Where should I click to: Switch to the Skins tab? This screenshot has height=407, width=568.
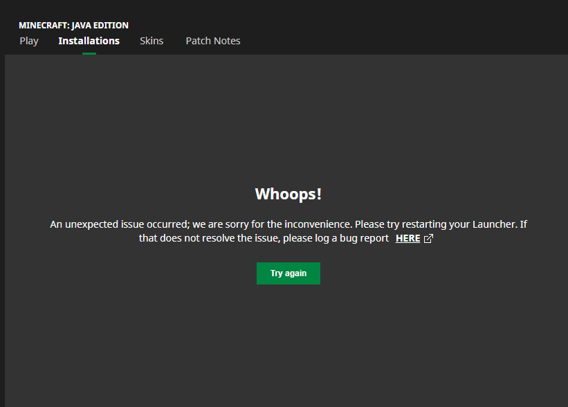pos(152,41)
